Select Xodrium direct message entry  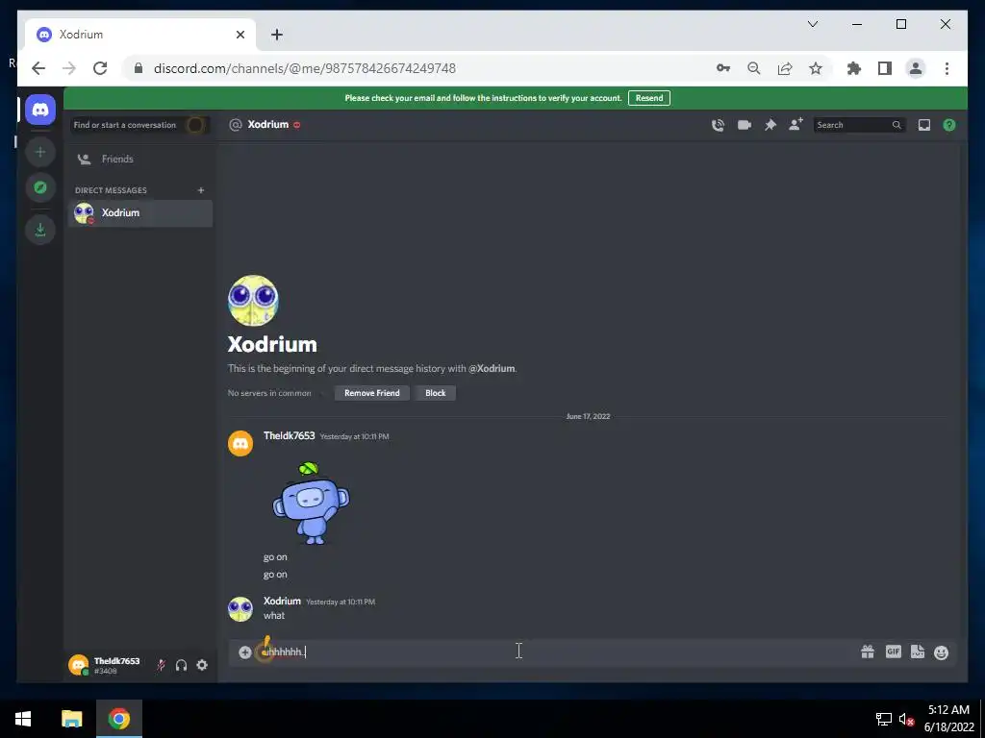coord(140,212)
